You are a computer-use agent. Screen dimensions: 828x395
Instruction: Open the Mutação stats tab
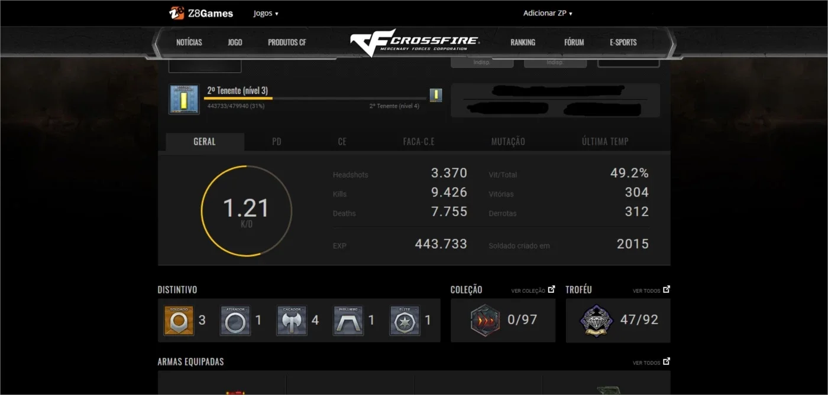(x=508, y=142)
